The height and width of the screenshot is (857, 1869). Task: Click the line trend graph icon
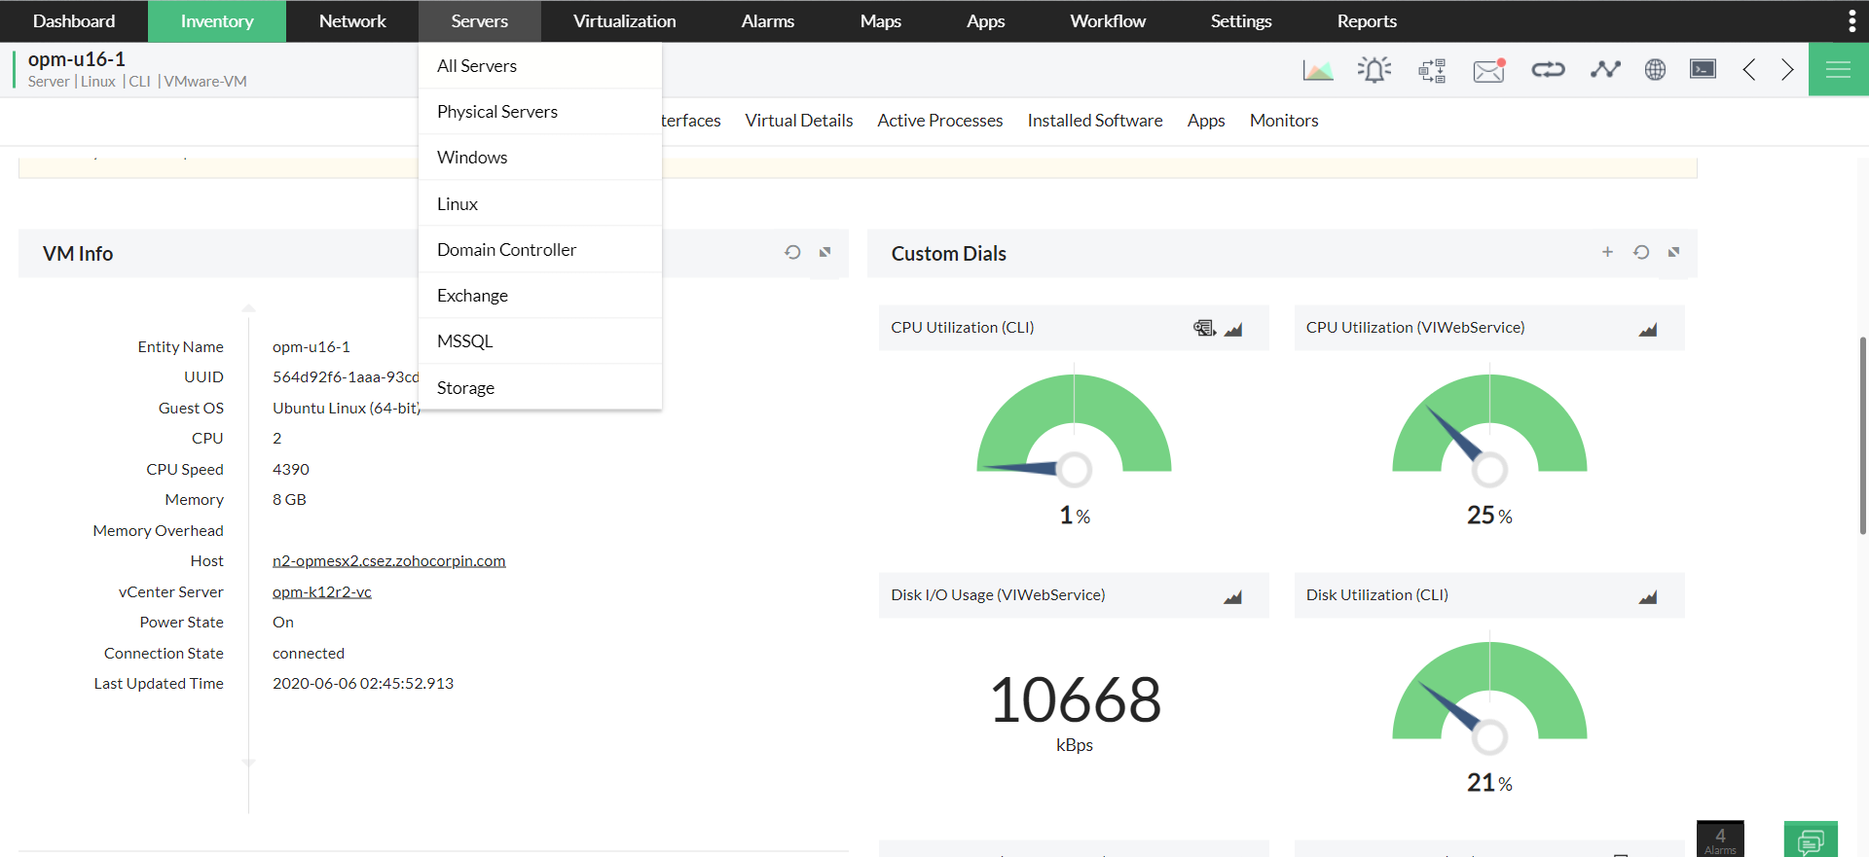1605,69
